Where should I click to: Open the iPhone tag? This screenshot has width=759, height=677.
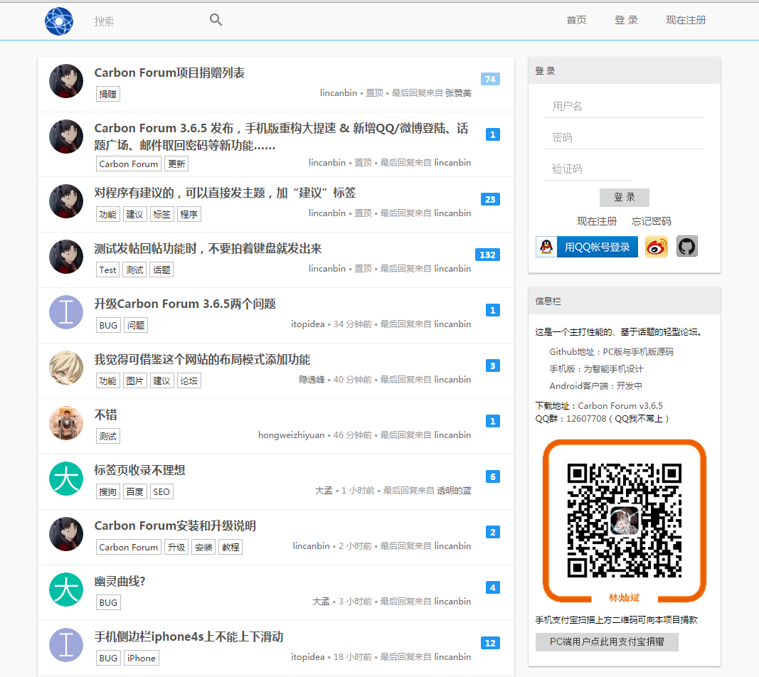coord(141,658)
